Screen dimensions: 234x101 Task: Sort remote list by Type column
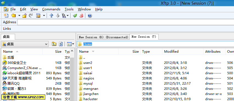pyautogui.click(x=151, y=52)
